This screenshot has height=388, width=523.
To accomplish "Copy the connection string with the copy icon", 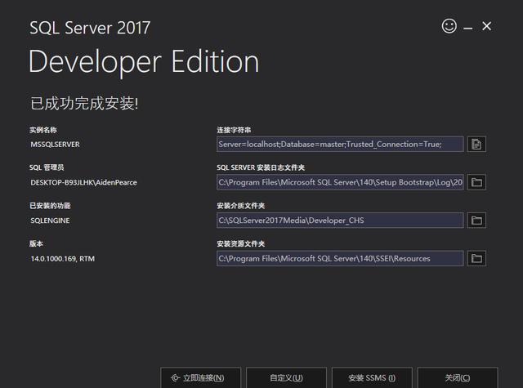I will tap(476, 145).
